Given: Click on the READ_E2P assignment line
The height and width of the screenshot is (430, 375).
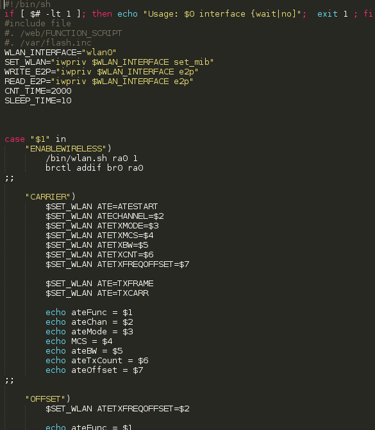Looking at the screenshot, I should [99, 82].
